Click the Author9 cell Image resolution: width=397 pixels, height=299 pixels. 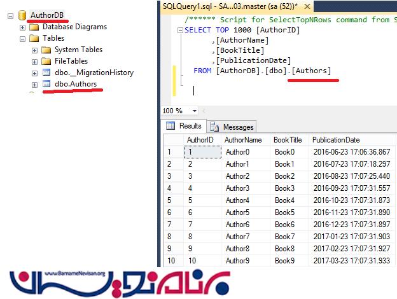pos(246,261)
